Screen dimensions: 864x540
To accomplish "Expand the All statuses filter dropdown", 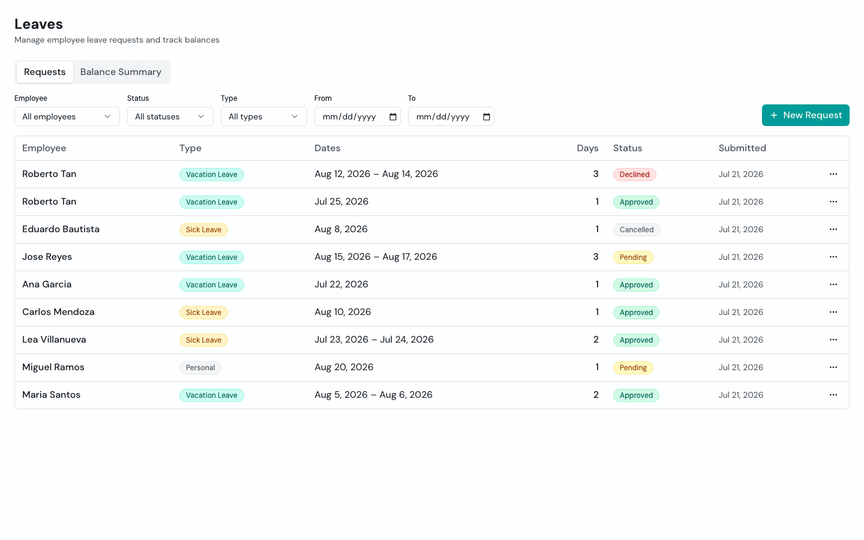I will click(x=170, y=116).
